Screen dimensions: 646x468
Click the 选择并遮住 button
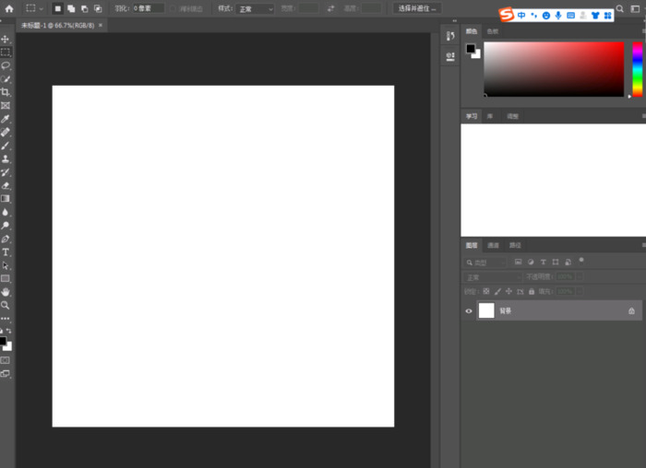click(x=418, y=8)
